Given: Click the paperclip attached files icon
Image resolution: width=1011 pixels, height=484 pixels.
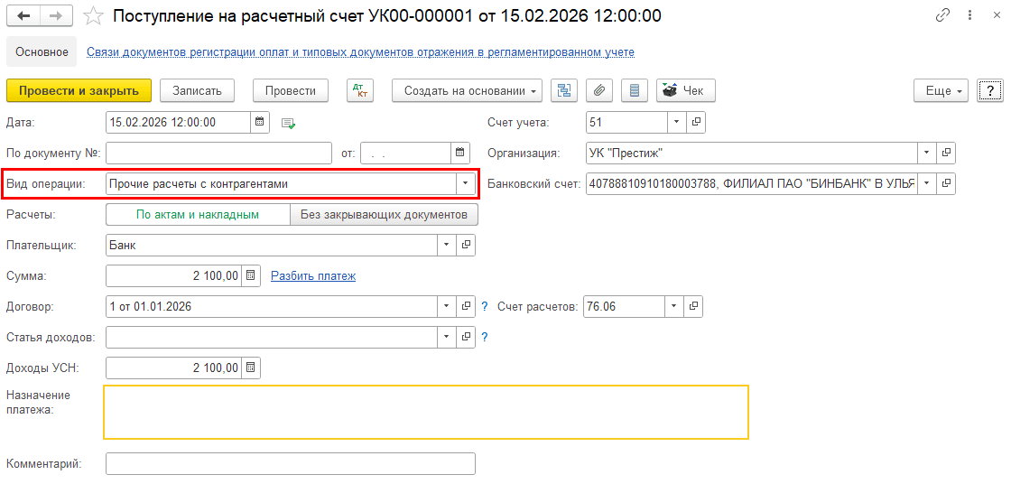Looking at the screenshot, I should [x=598, y=90].
